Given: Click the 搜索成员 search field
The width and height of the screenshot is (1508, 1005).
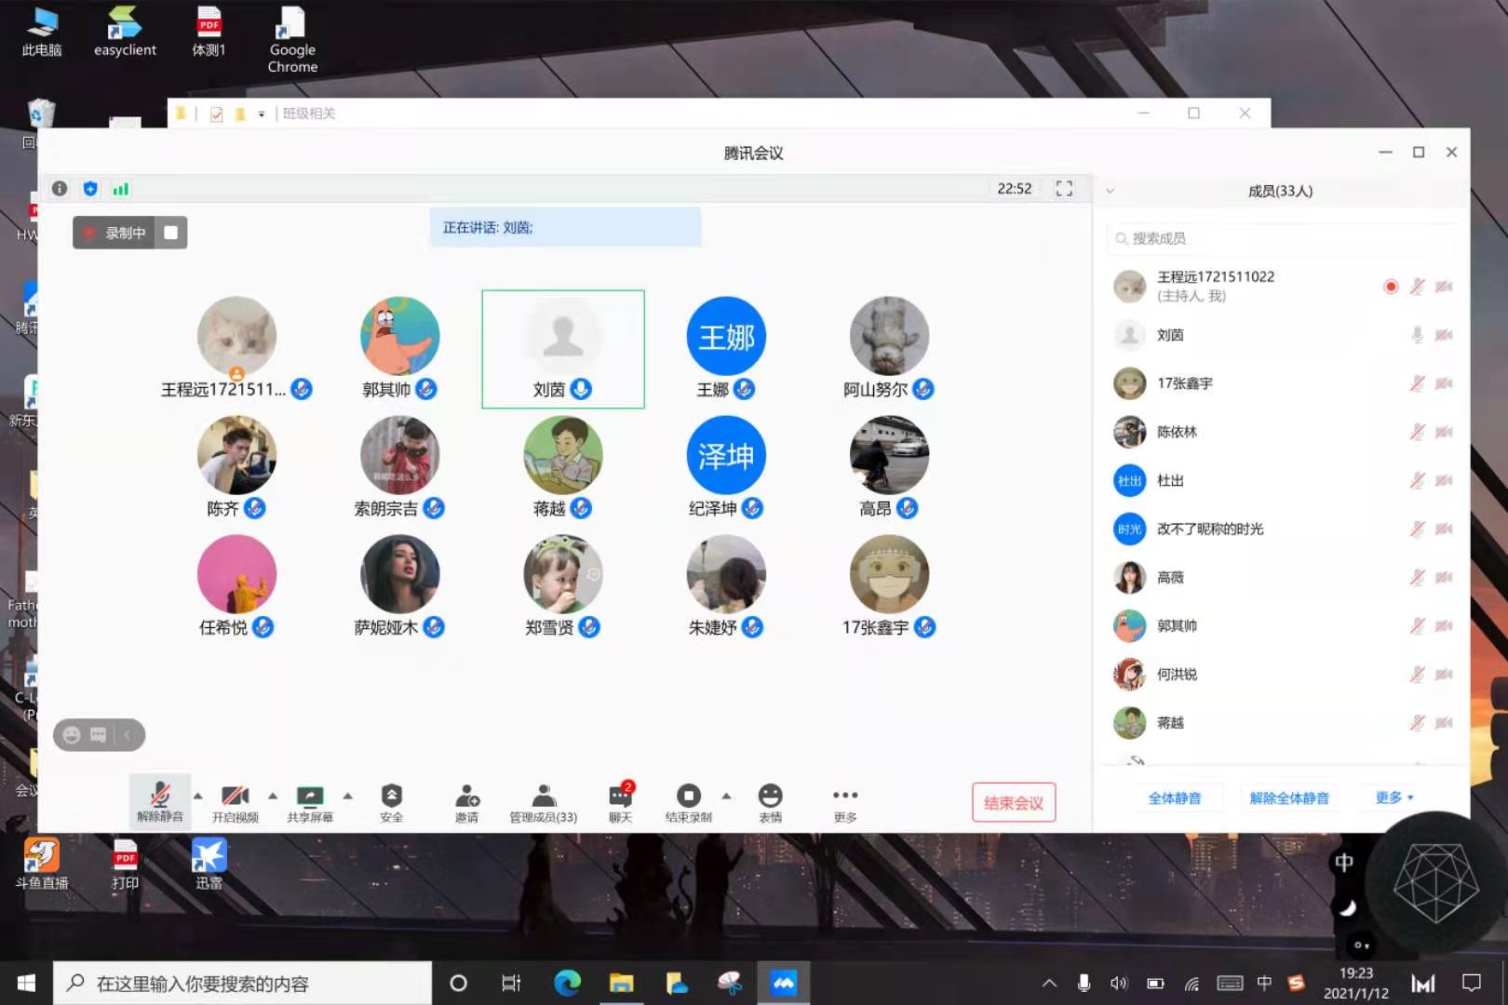Looking at the screenshot, I should point(1282,238).
